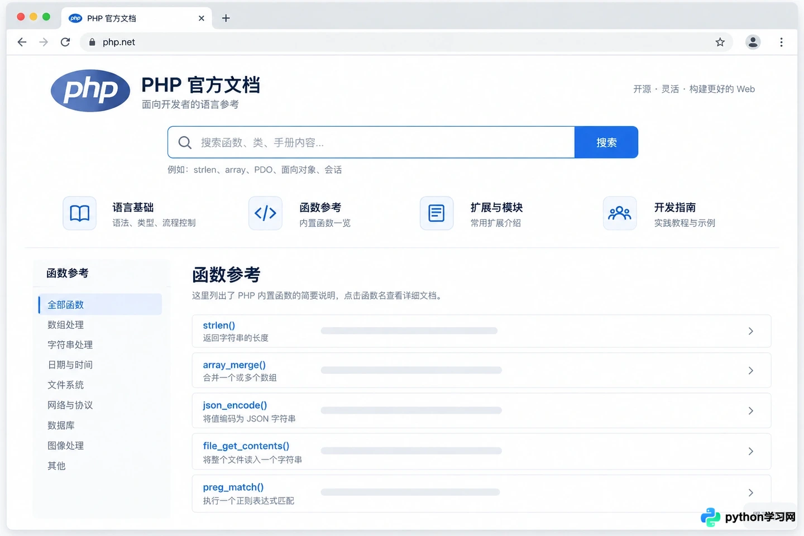Open the people icon for 开发指南
804x536 pixels.
620,213
